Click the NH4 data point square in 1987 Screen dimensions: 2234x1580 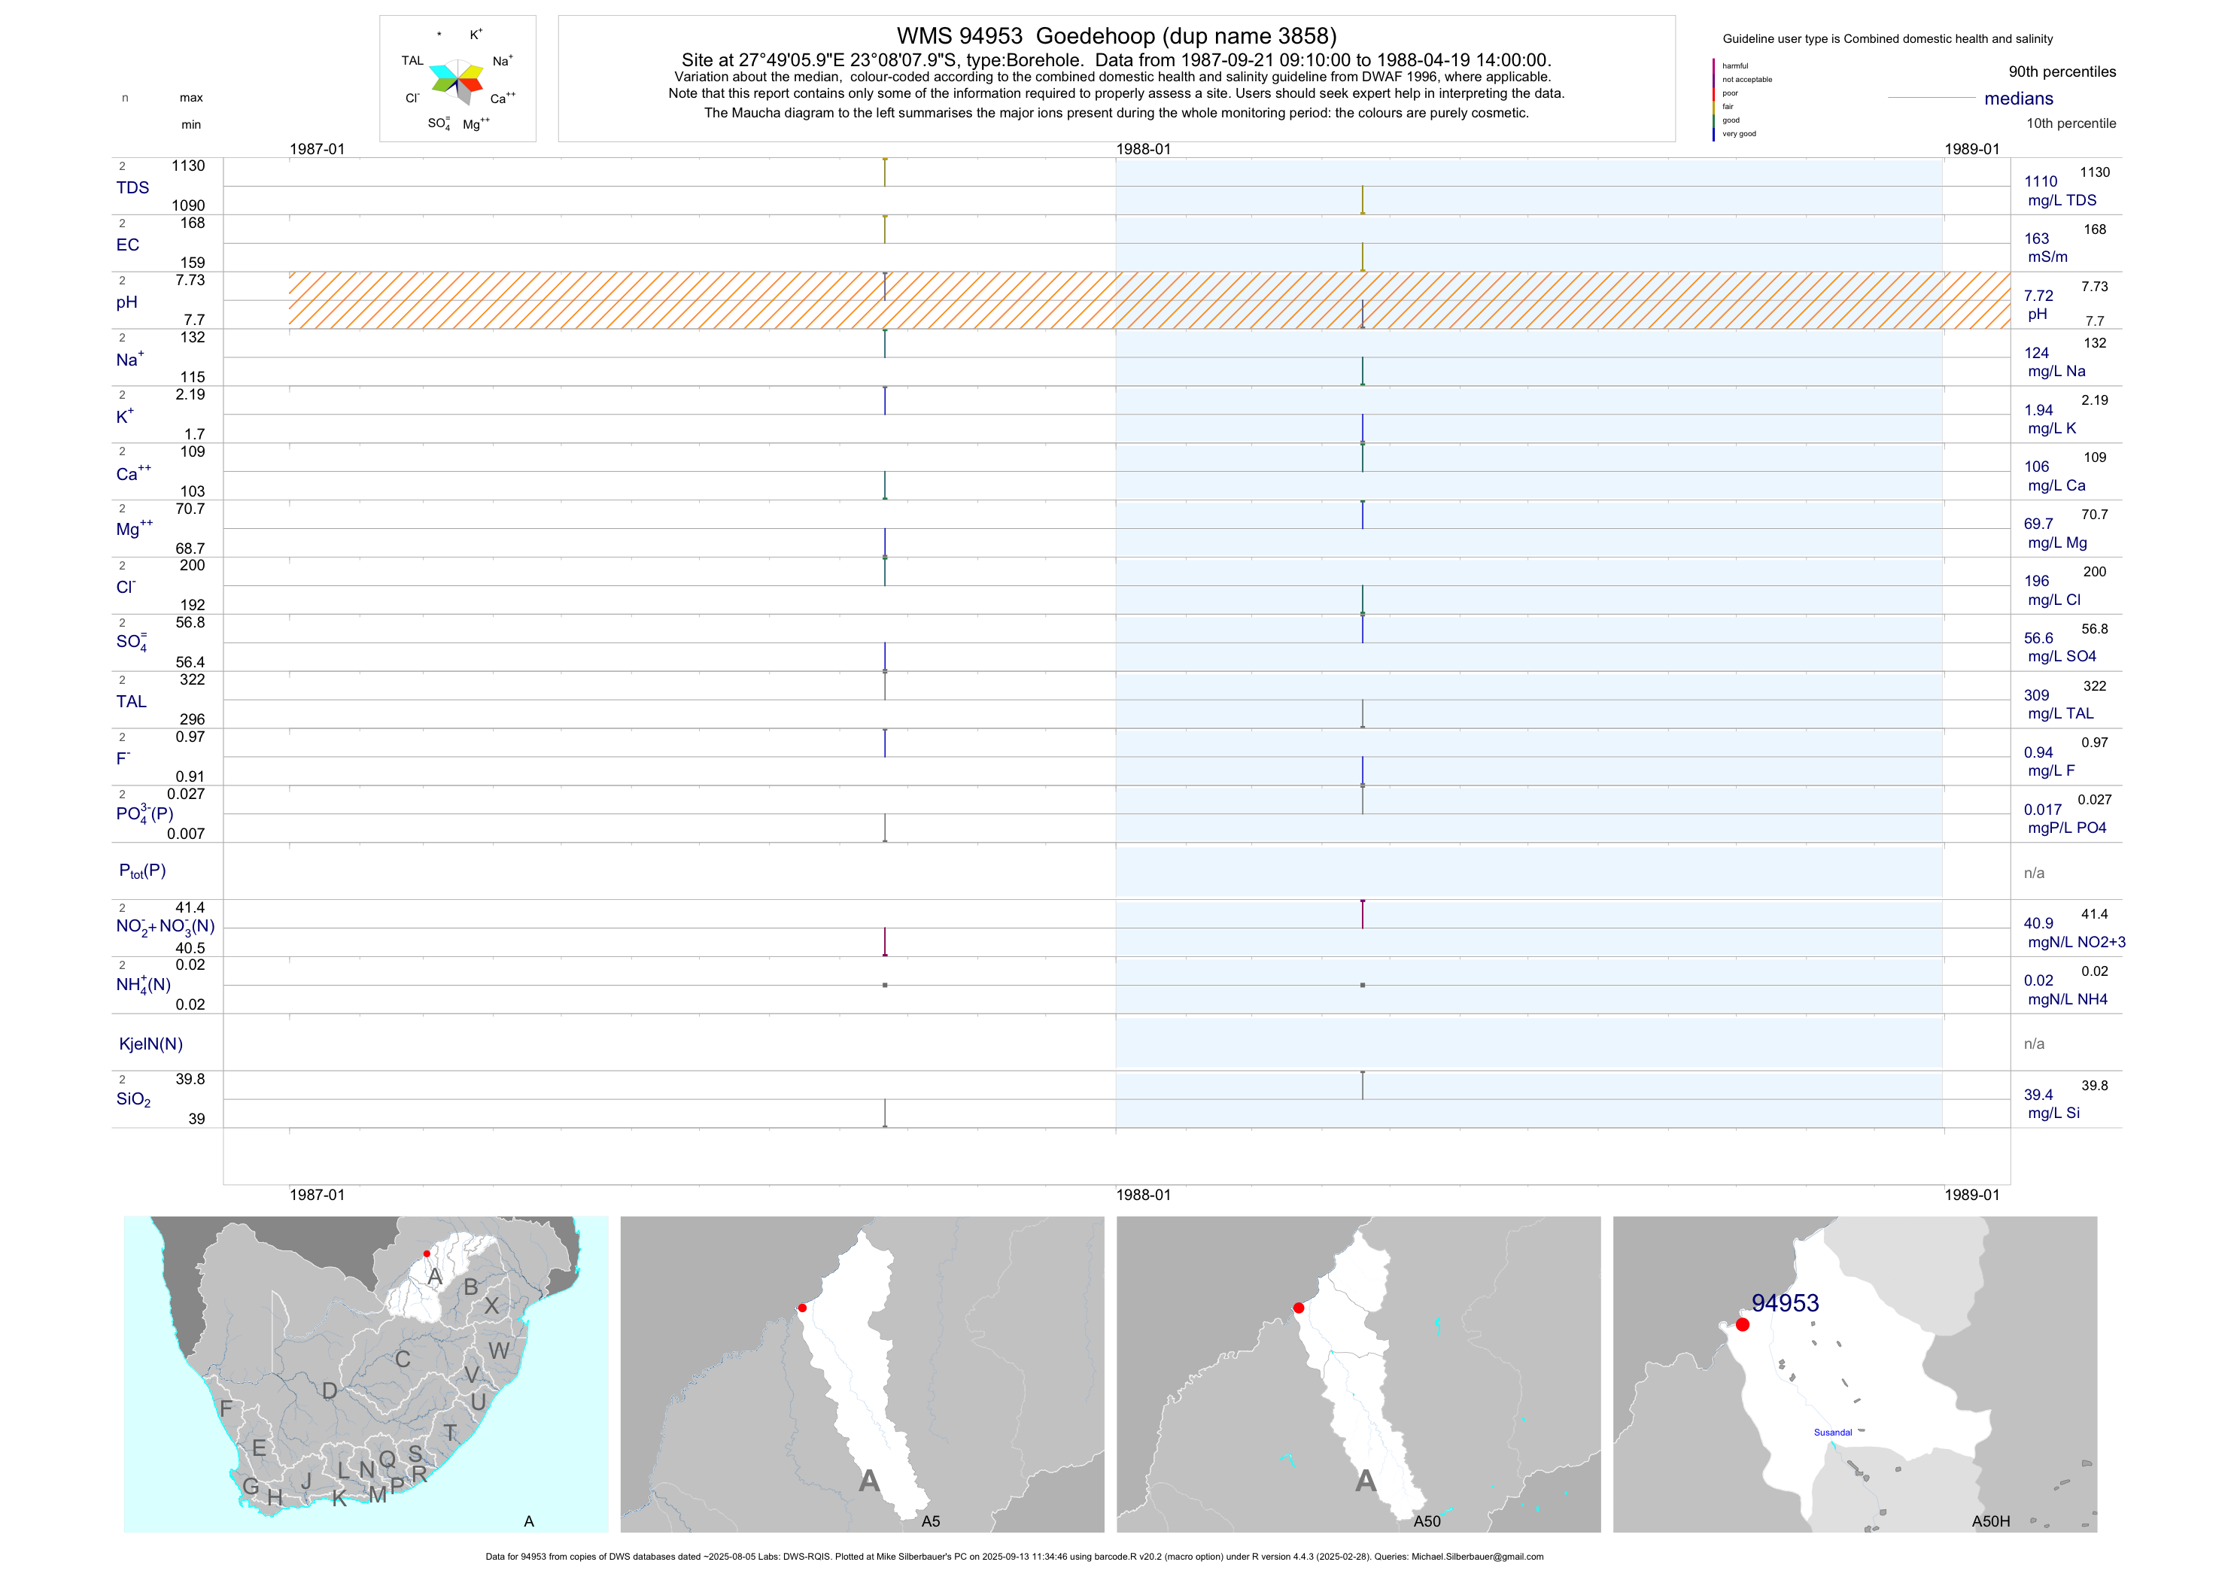pos(884,985)
